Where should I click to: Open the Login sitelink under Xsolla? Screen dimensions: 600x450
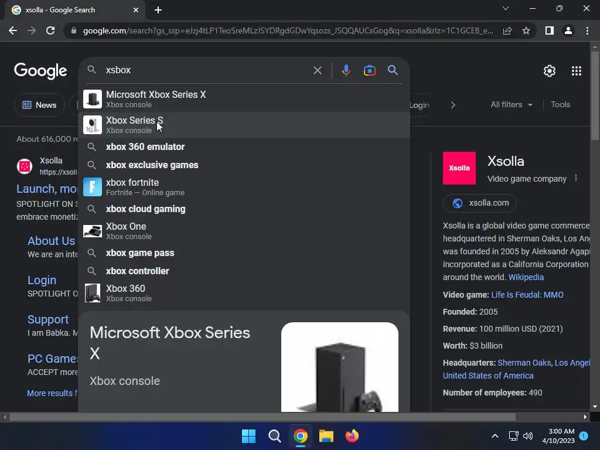point(42,280)
